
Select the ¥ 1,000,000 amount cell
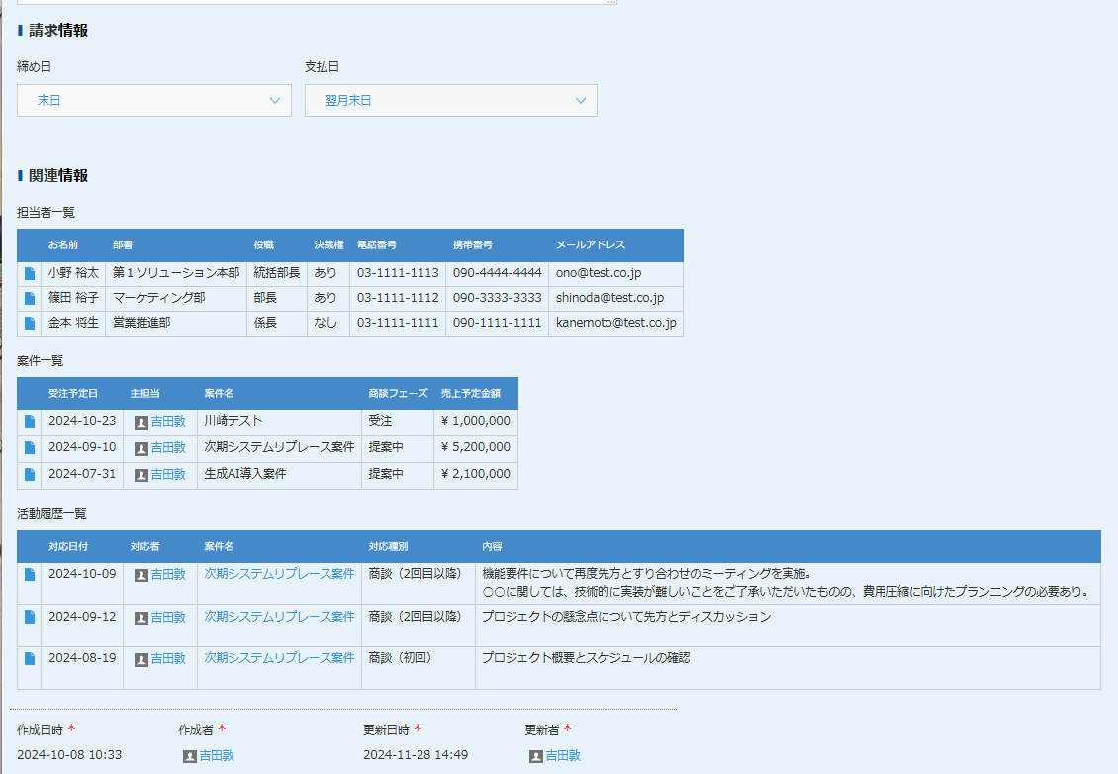pos(476,421)
